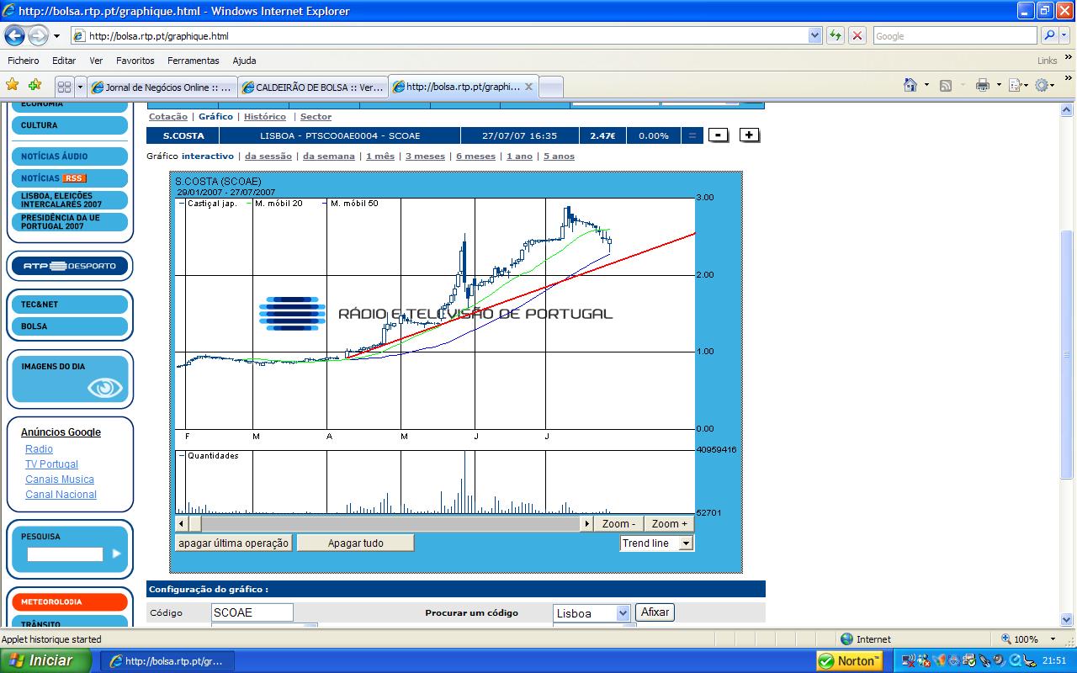Switch to CALDEIRÃO DE BOLSA tab
Image resolution: width=1077 pixels, height=673 pixels.
click(x=313, y=87)
